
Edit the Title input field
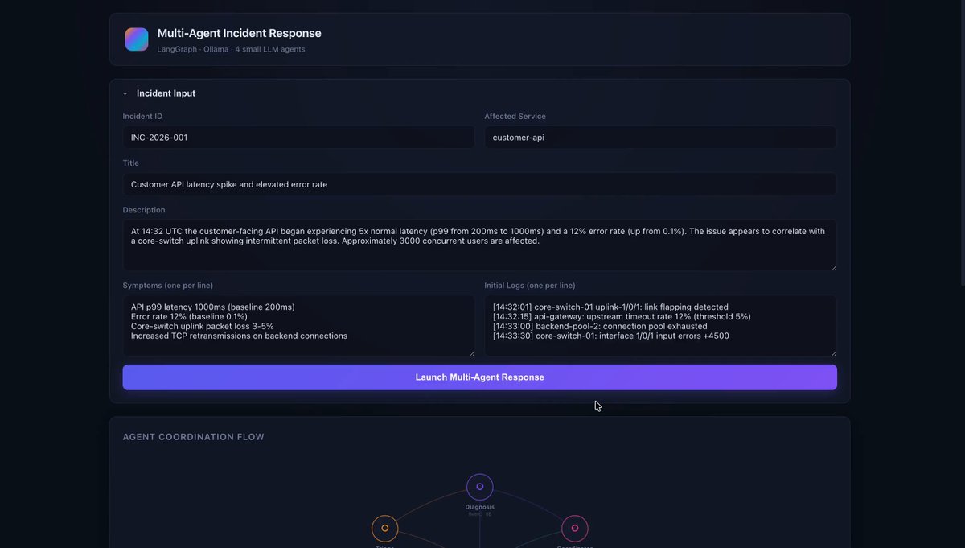click(479, 184)
